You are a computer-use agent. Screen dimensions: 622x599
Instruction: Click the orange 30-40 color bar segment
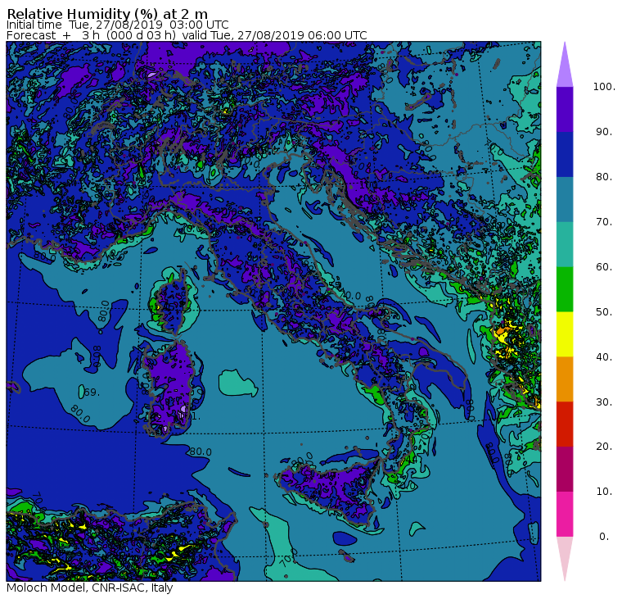tap(565, 379)
